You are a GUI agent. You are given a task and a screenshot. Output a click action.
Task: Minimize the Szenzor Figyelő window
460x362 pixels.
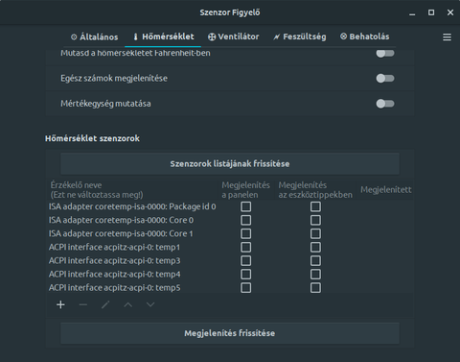pyautogui.click(x=412, y=12)
